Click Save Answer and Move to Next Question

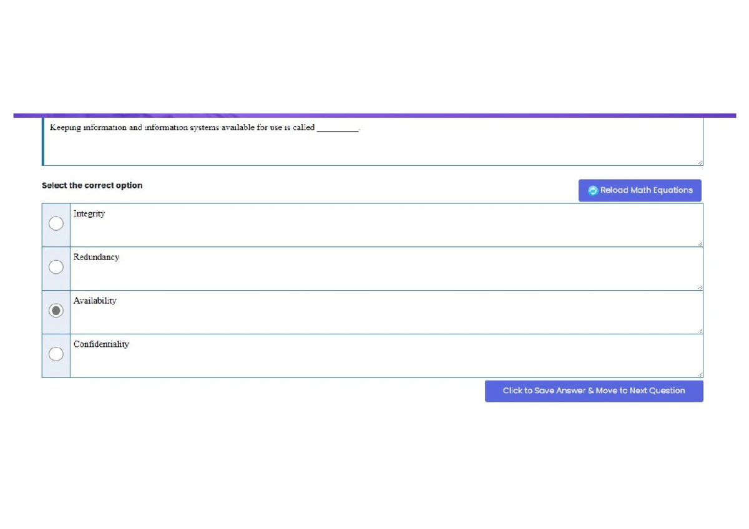594,391
